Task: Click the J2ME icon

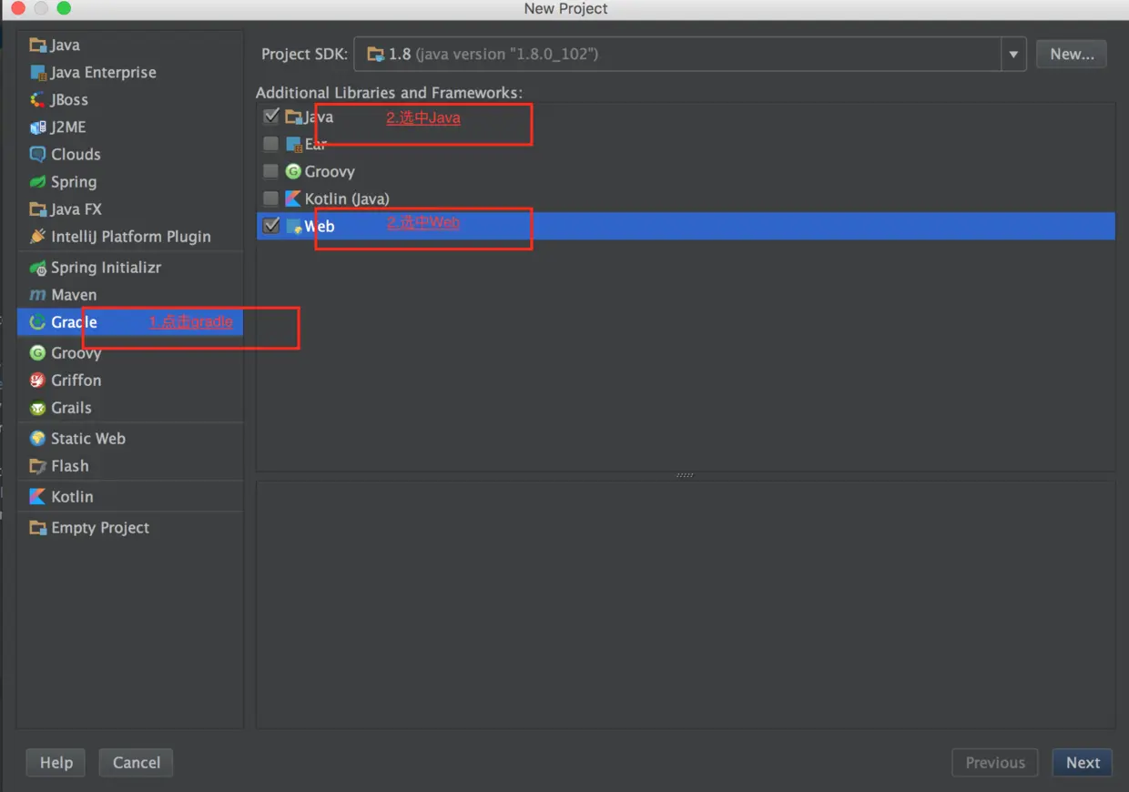Action: (37, 127)
